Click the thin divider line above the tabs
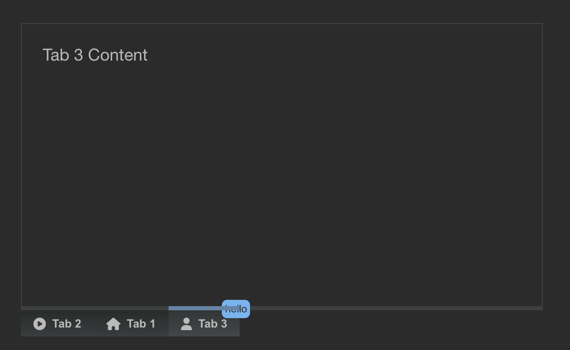The width and height of the screenshot is (570, 350). point(365,307)
